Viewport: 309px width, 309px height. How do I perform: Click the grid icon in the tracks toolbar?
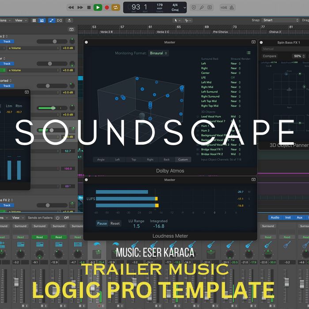(x=34, y=20)
